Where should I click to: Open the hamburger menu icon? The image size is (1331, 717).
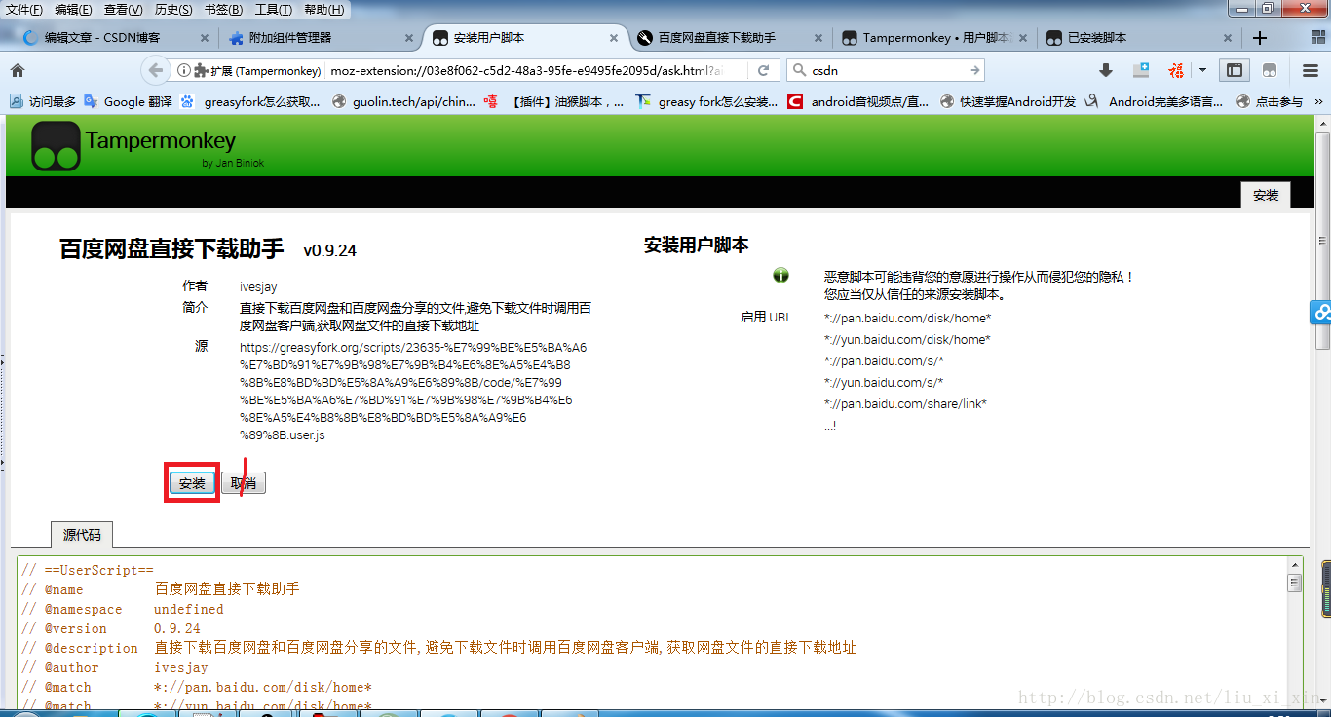(x=1311, y=70)
